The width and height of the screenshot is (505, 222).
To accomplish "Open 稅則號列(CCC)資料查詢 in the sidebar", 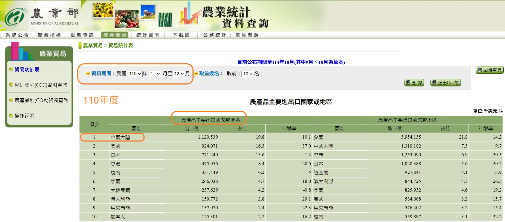I will coord(41,85).
